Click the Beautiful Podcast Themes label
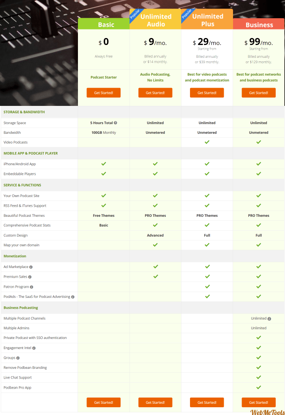 click(x=24, y=215)
